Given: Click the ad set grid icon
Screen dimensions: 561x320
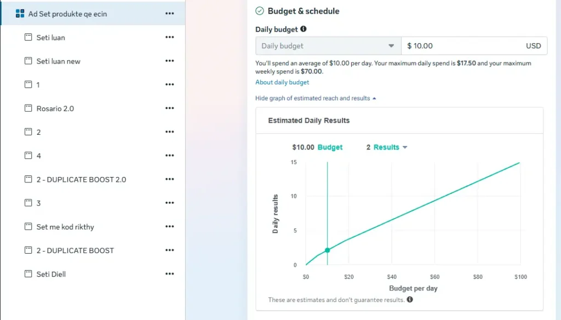Looking at the screenshot, I should [x=20, y=14].
